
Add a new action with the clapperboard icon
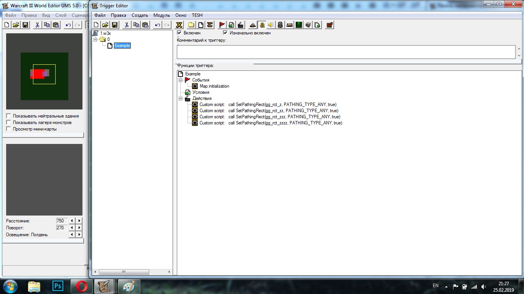click(x=241, y=25)
